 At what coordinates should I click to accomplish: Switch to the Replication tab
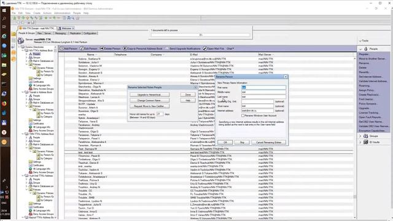[75, 33]
